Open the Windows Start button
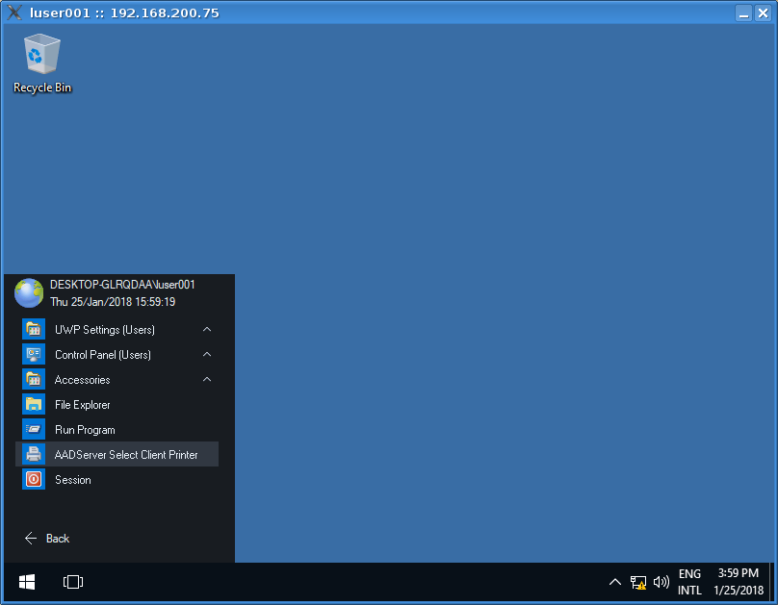The height and width of the screenshot is (605, 778). pos(27,582)
